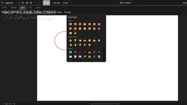Click the Save Edits button

pyautogui.click(x=56, y=3)
